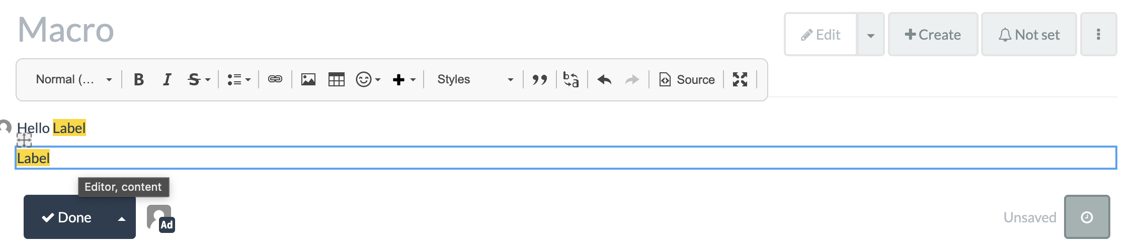The image size is (1138, 250).
Task: Undo the last edit
Action: [x=604, y=79]
